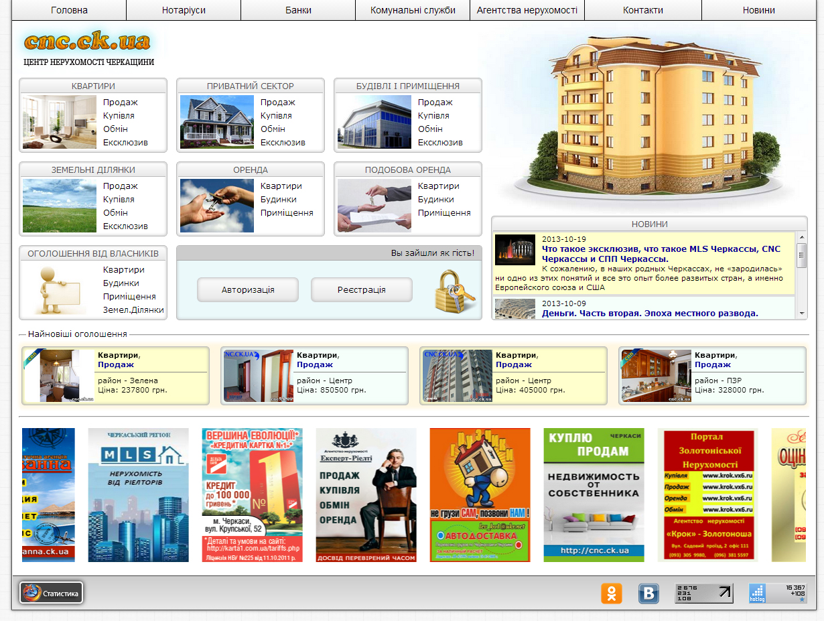
Task: Click the Подобова оренда handover image
Action: coord(374,206)
